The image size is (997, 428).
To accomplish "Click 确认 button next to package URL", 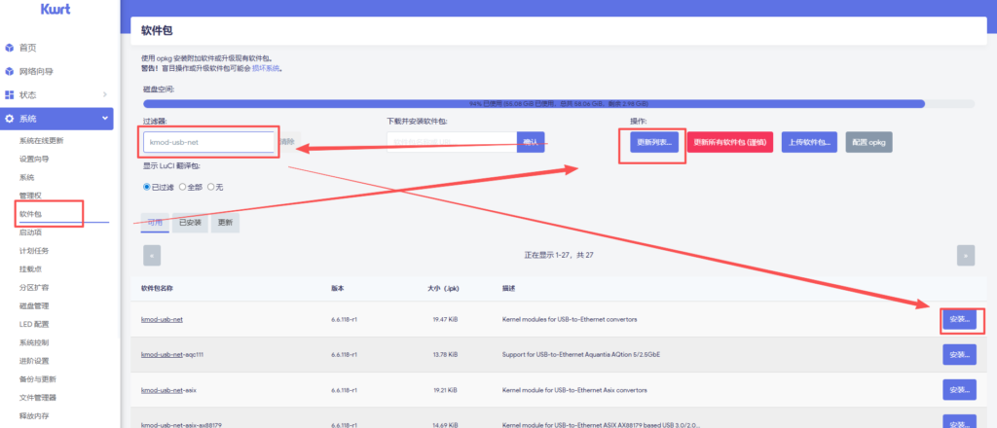I will [x=531, y=142].
